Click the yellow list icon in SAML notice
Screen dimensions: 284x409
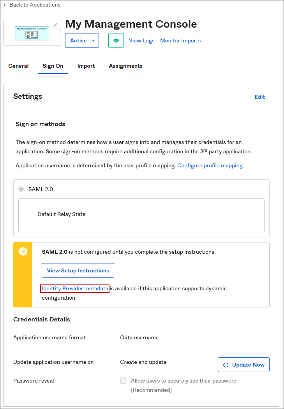pyautogui.click(x=23, y=251)
